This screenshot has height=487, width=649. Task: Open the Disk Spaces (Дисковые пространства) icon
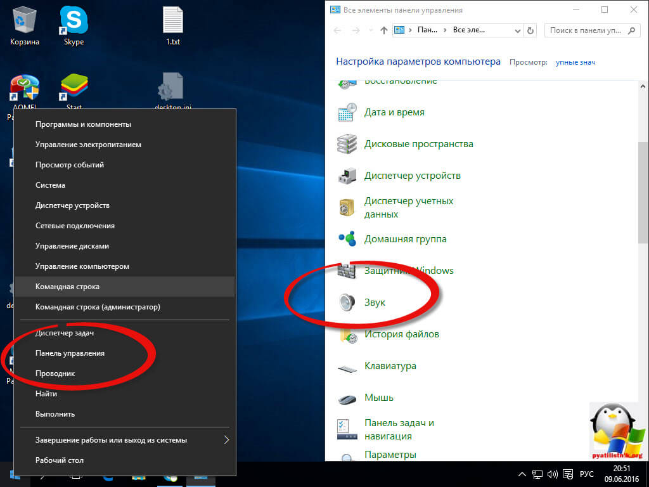click(347, 144)
